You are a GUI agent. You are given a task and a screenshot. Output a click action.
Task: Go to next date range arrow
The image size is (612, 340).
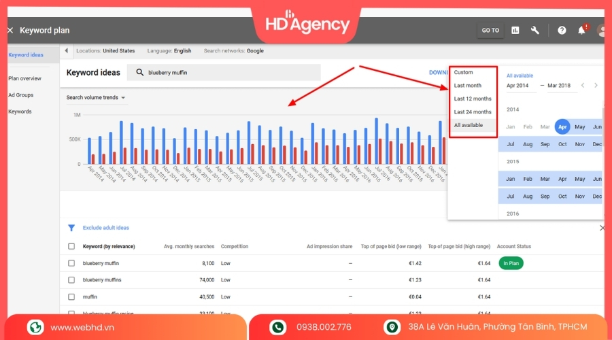(596, 86)
